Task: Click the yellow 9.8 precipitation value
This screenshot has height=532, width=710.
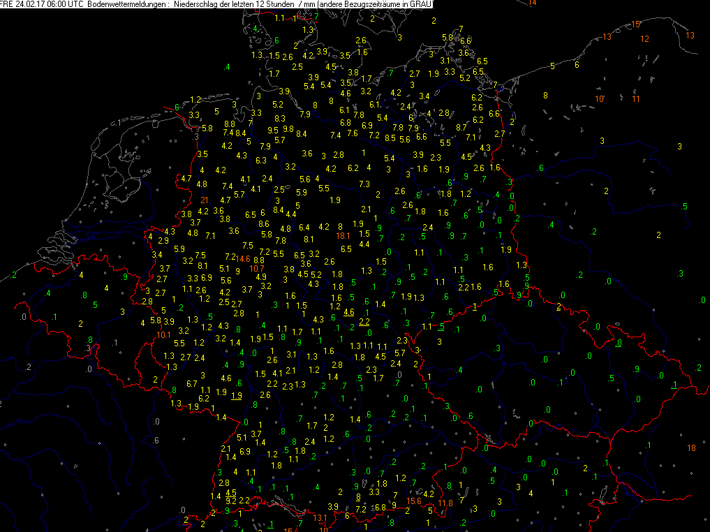Action: click(288, 128)
